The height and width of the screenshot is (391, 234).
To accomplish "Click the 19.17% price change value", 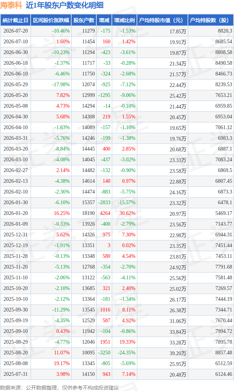I will click(62, 363).
